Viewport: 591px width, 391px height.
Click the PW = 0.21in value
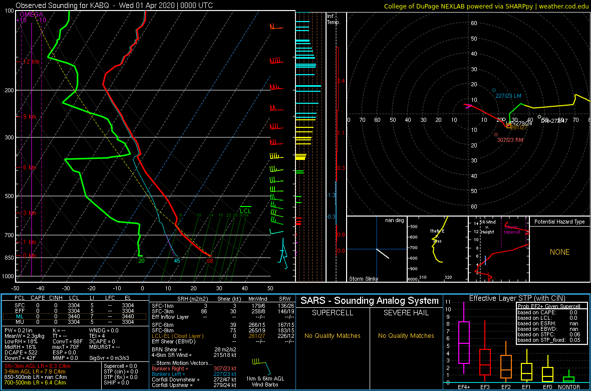coord(18,331)
